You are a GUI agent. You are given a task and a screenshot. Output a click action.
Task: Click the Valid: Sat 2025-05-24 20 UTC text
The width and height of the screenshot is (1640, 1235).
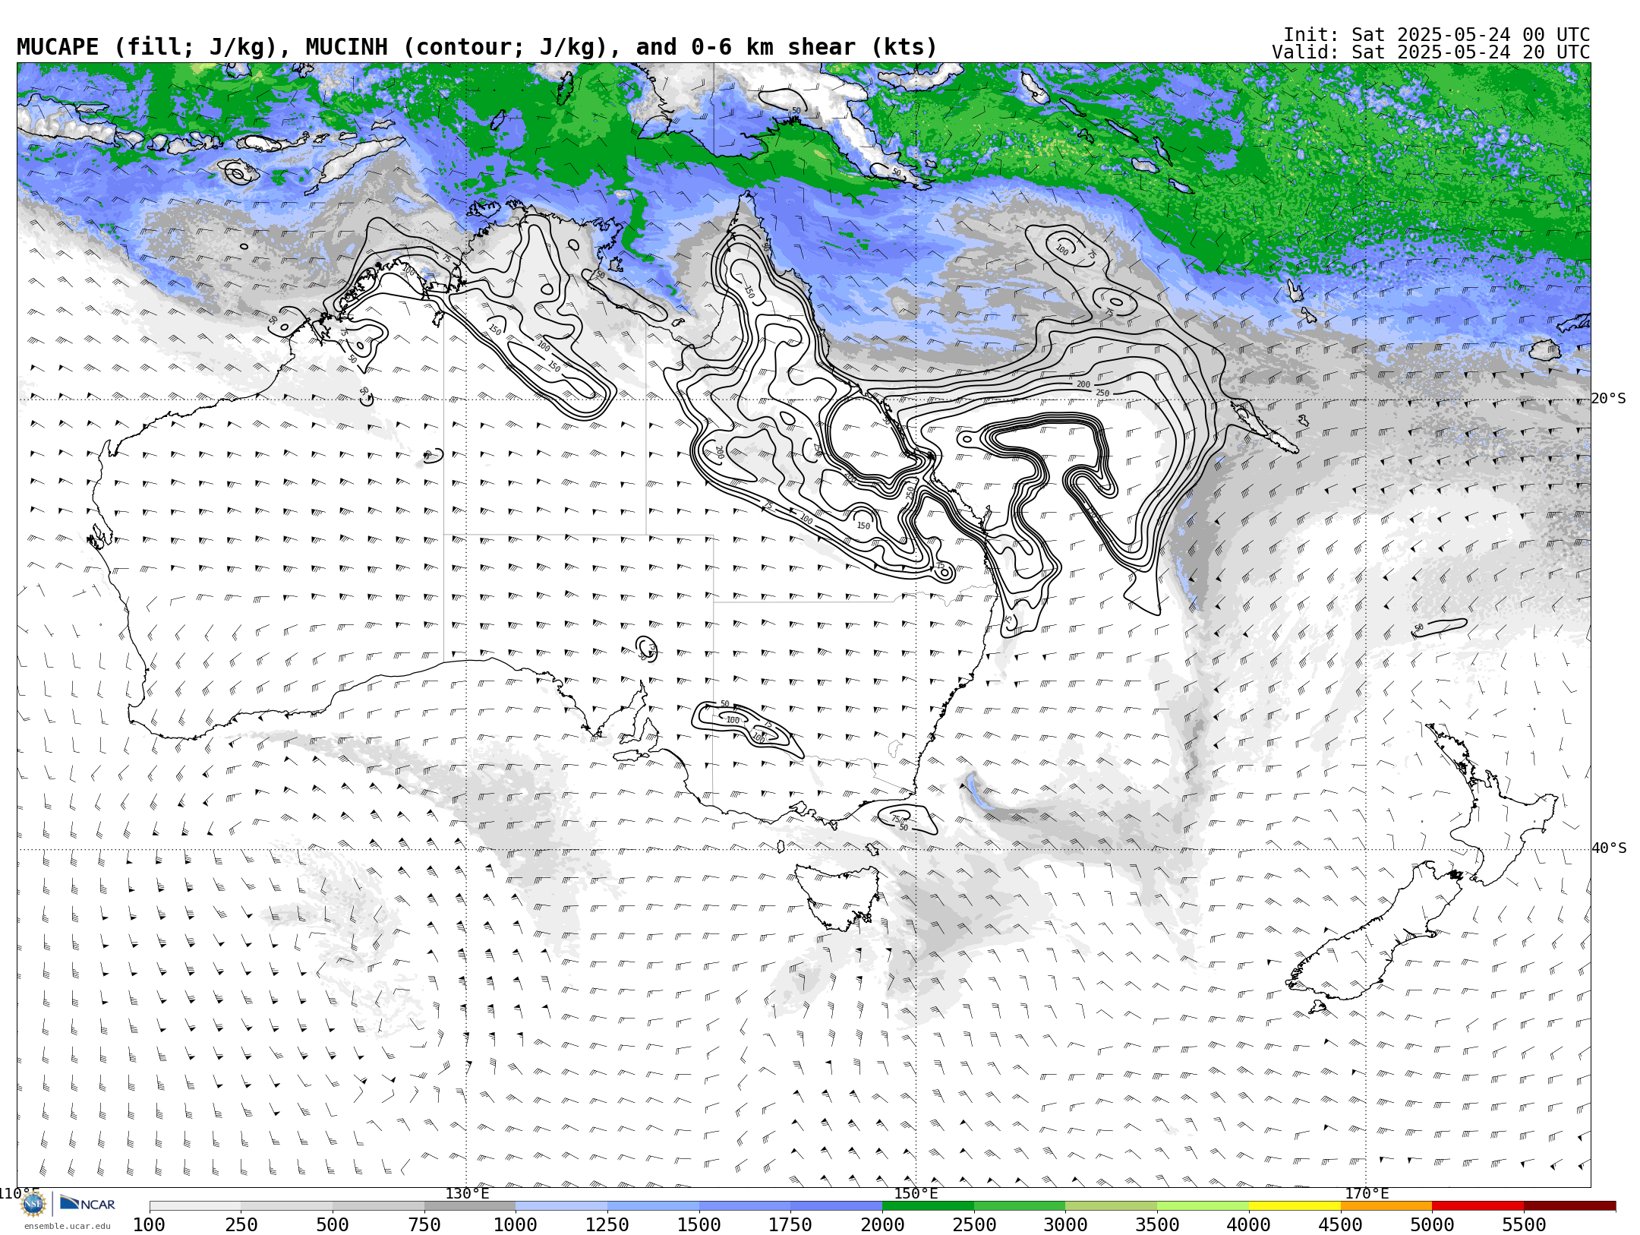pos(1430,52)
